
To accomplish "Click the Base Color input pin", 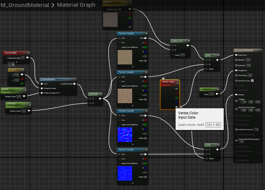I will [x=236, y=55].
